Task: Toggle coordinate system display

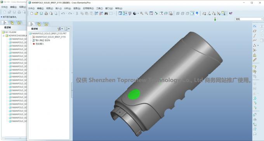Action: point(219,14)
